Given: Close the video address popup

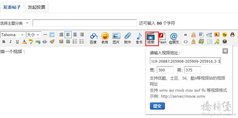Looking at the screenshot, I should tap(225, 51).
